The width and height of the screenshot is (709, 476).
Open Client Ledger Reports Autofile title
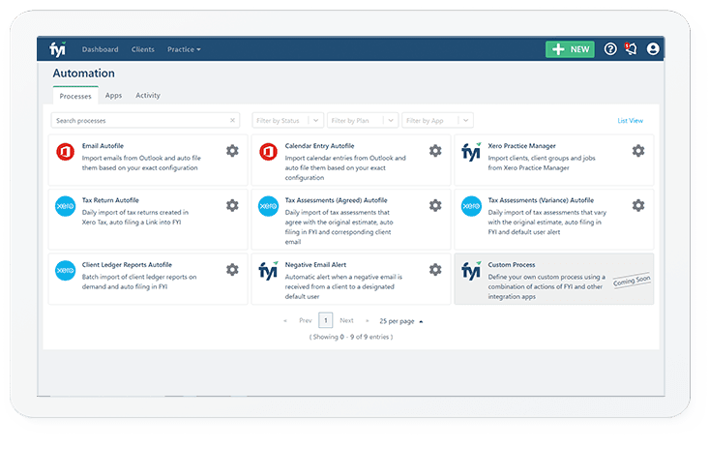[x=127, y=265]
